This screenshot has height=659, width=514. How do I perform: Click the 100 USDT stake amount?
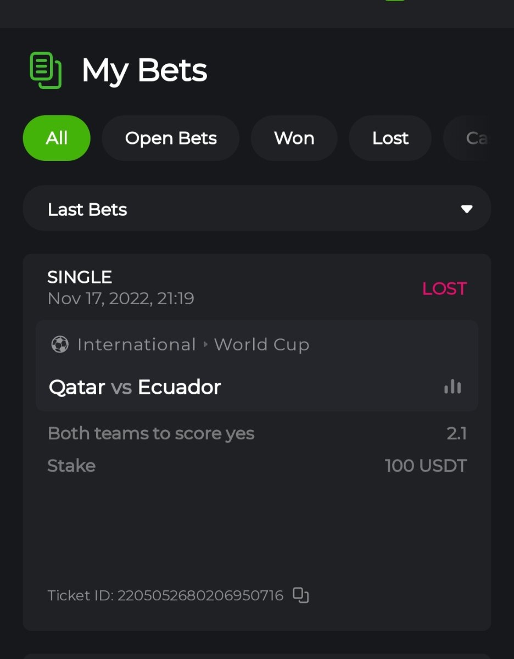[x=426, y=466]
